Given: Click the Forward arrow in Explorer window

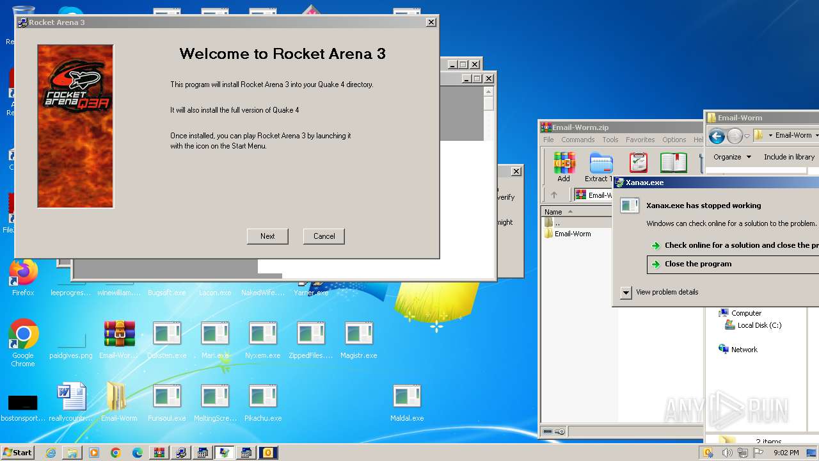Looking at the screenshot, I should (x=735, y=136).
